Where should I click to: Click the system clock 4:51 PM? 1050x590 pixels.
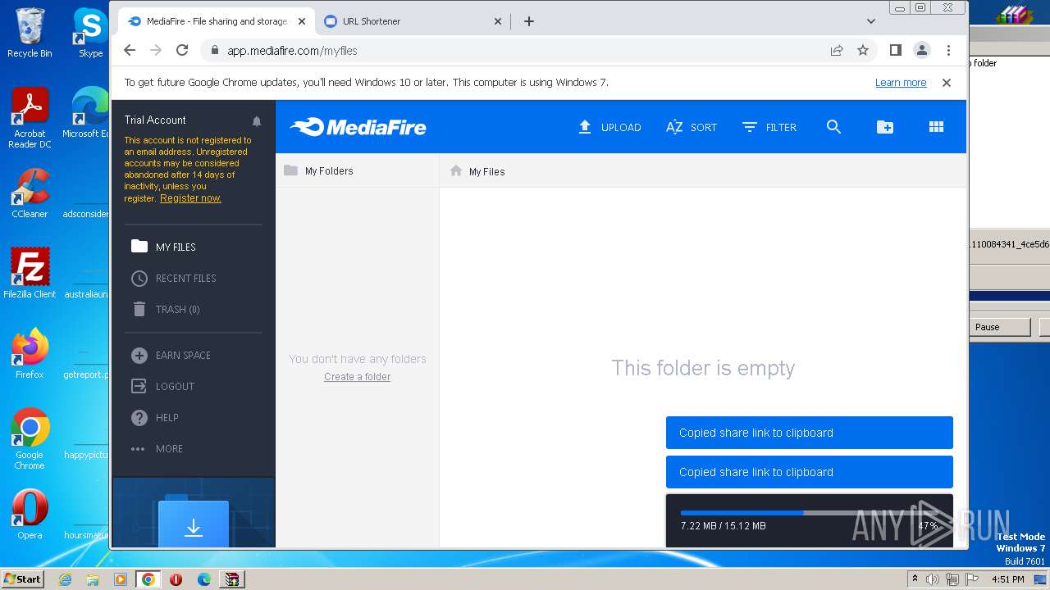tap(1008, 579)
